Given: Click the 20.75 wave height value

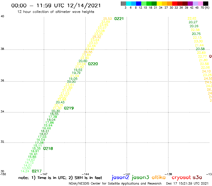Looking at the screenshot, I should pos(196,34).
